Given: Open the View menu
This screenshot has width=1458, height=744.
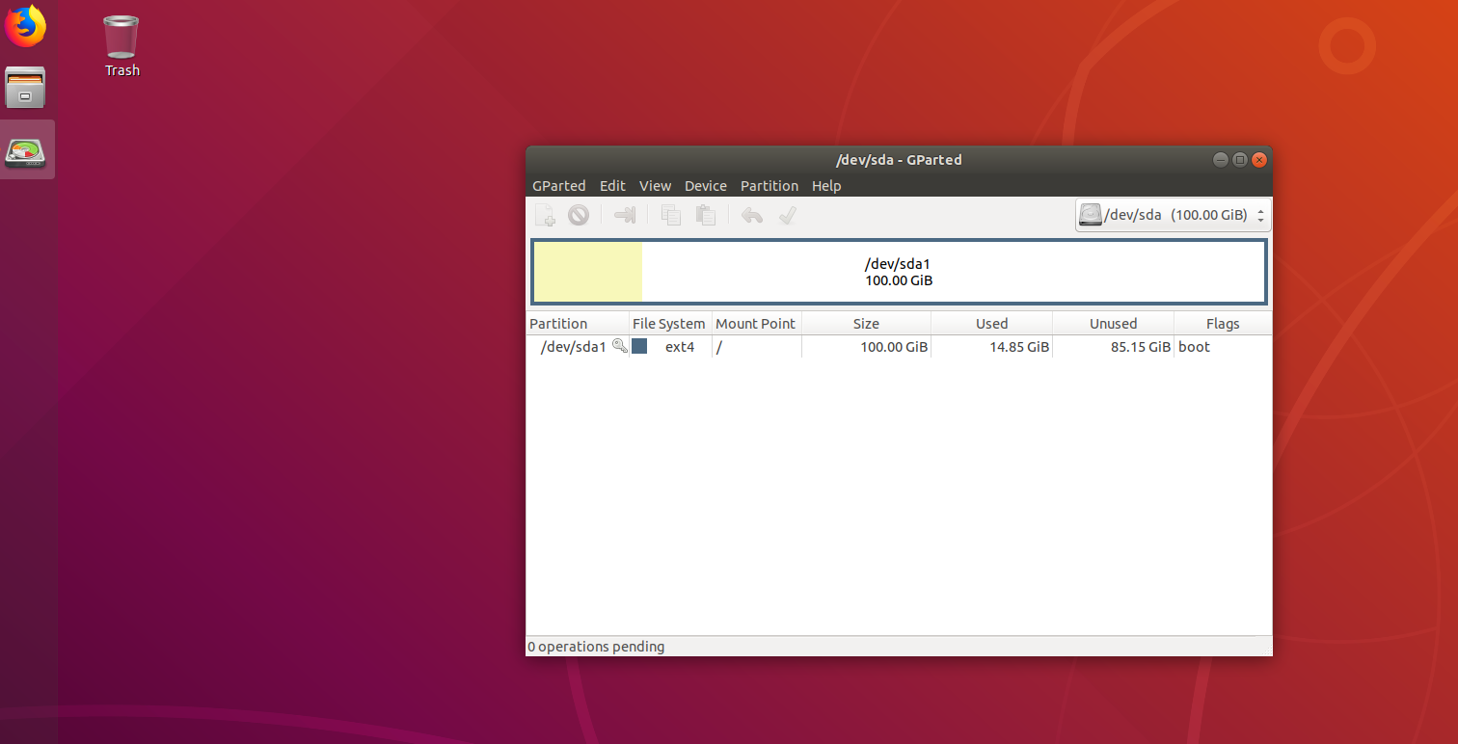Looking at the screenshot, I should [655, 186].
